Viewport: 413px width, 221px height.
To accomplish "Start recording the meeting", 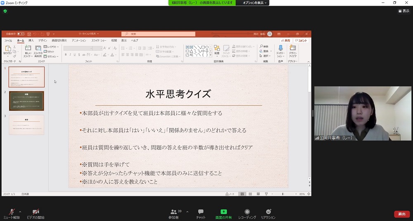I will point(247,212).
